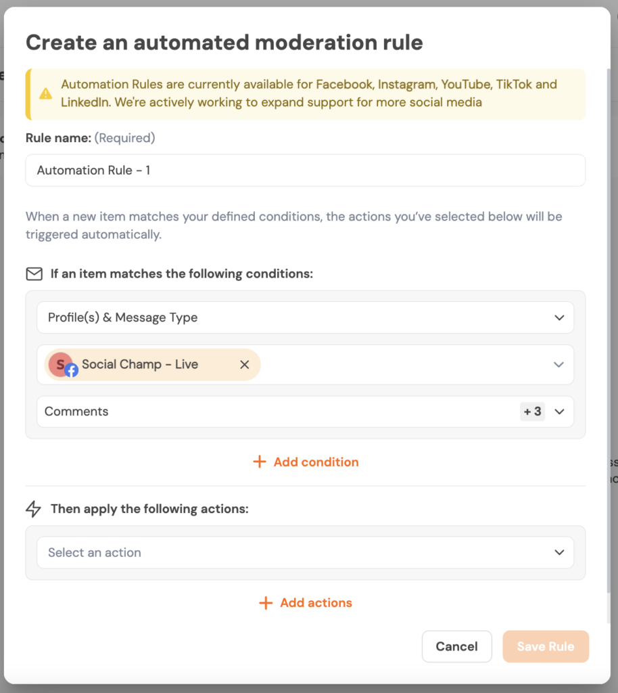Click the Save Rule button
Viewport: 618px width, 693px height.
coord(546,647)
